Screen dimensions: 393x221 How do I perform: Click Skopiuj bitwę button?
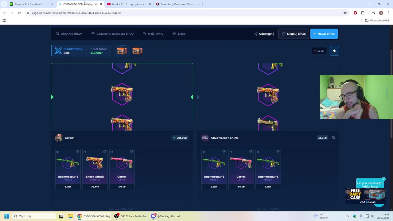pos(294,34)
